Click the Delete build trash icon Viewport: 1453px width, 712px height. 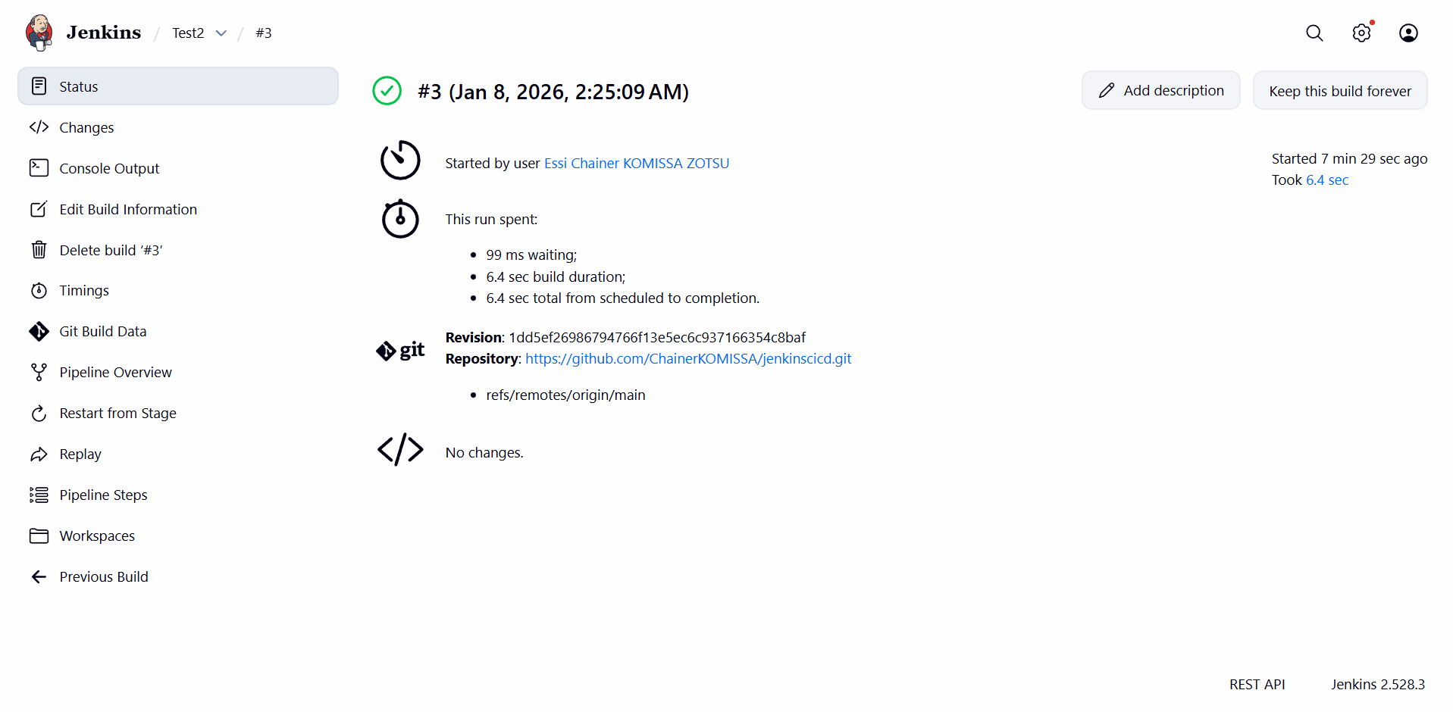(x=39, y=250)
